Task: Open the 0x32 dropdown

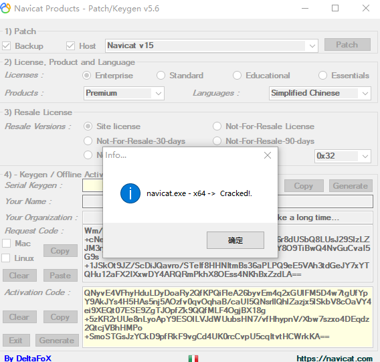Action: 343,156
